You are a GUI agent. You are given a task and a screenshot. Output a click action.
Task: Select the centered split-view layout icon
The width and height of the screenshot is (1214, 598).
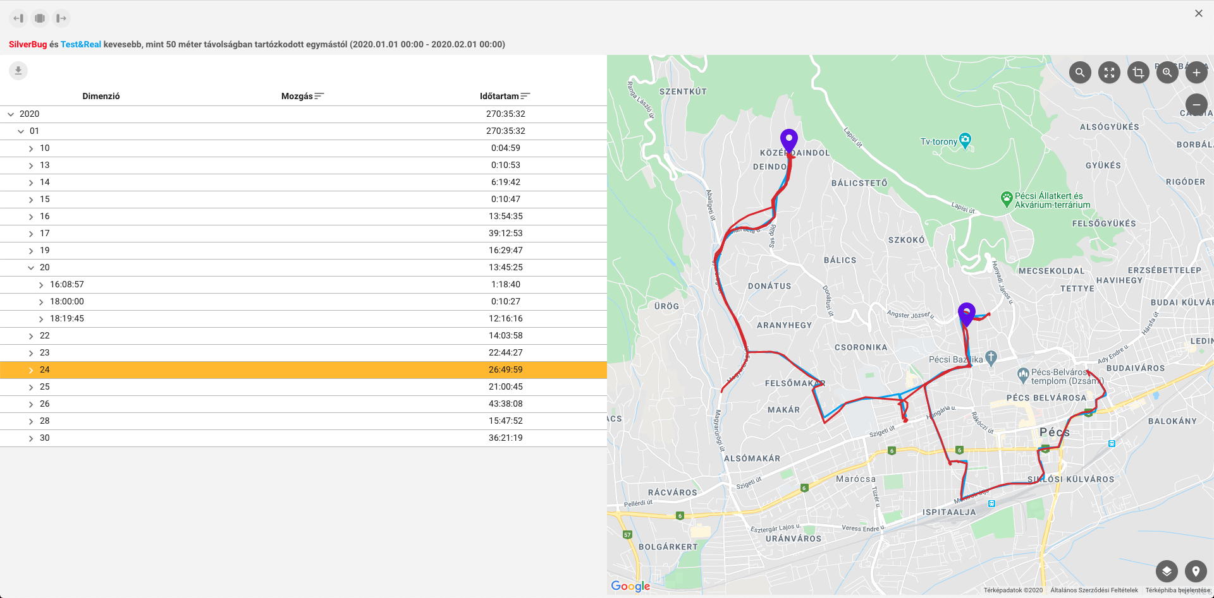point(40,18)
